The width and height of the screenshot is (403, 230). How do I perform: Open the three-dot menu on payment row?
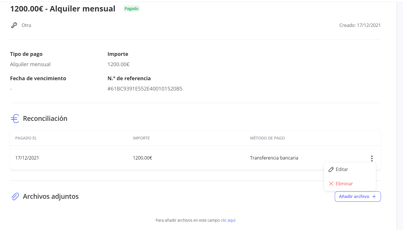[x=372, y=158]
